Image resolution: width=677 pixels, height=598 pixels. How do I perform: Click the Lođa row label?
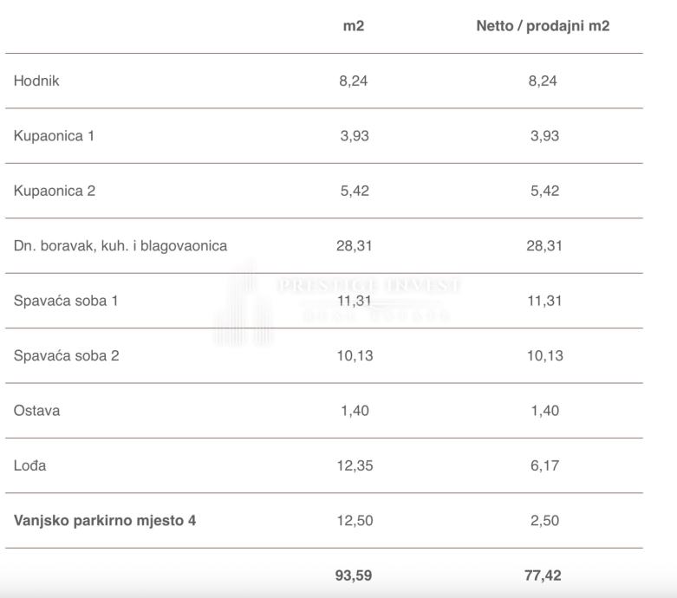30,465
